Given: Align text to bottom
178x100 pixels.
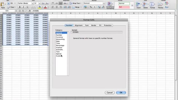Looking at the screenshot, I should (x=61, y=3).
